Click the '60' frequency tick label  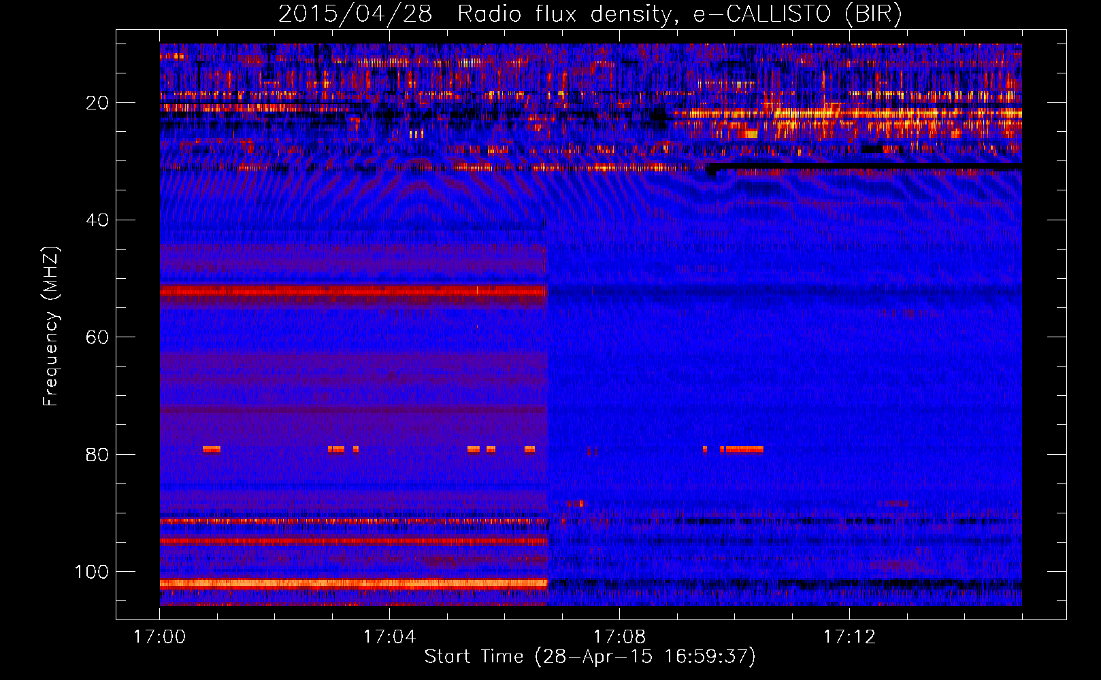(x=97, y=337)
